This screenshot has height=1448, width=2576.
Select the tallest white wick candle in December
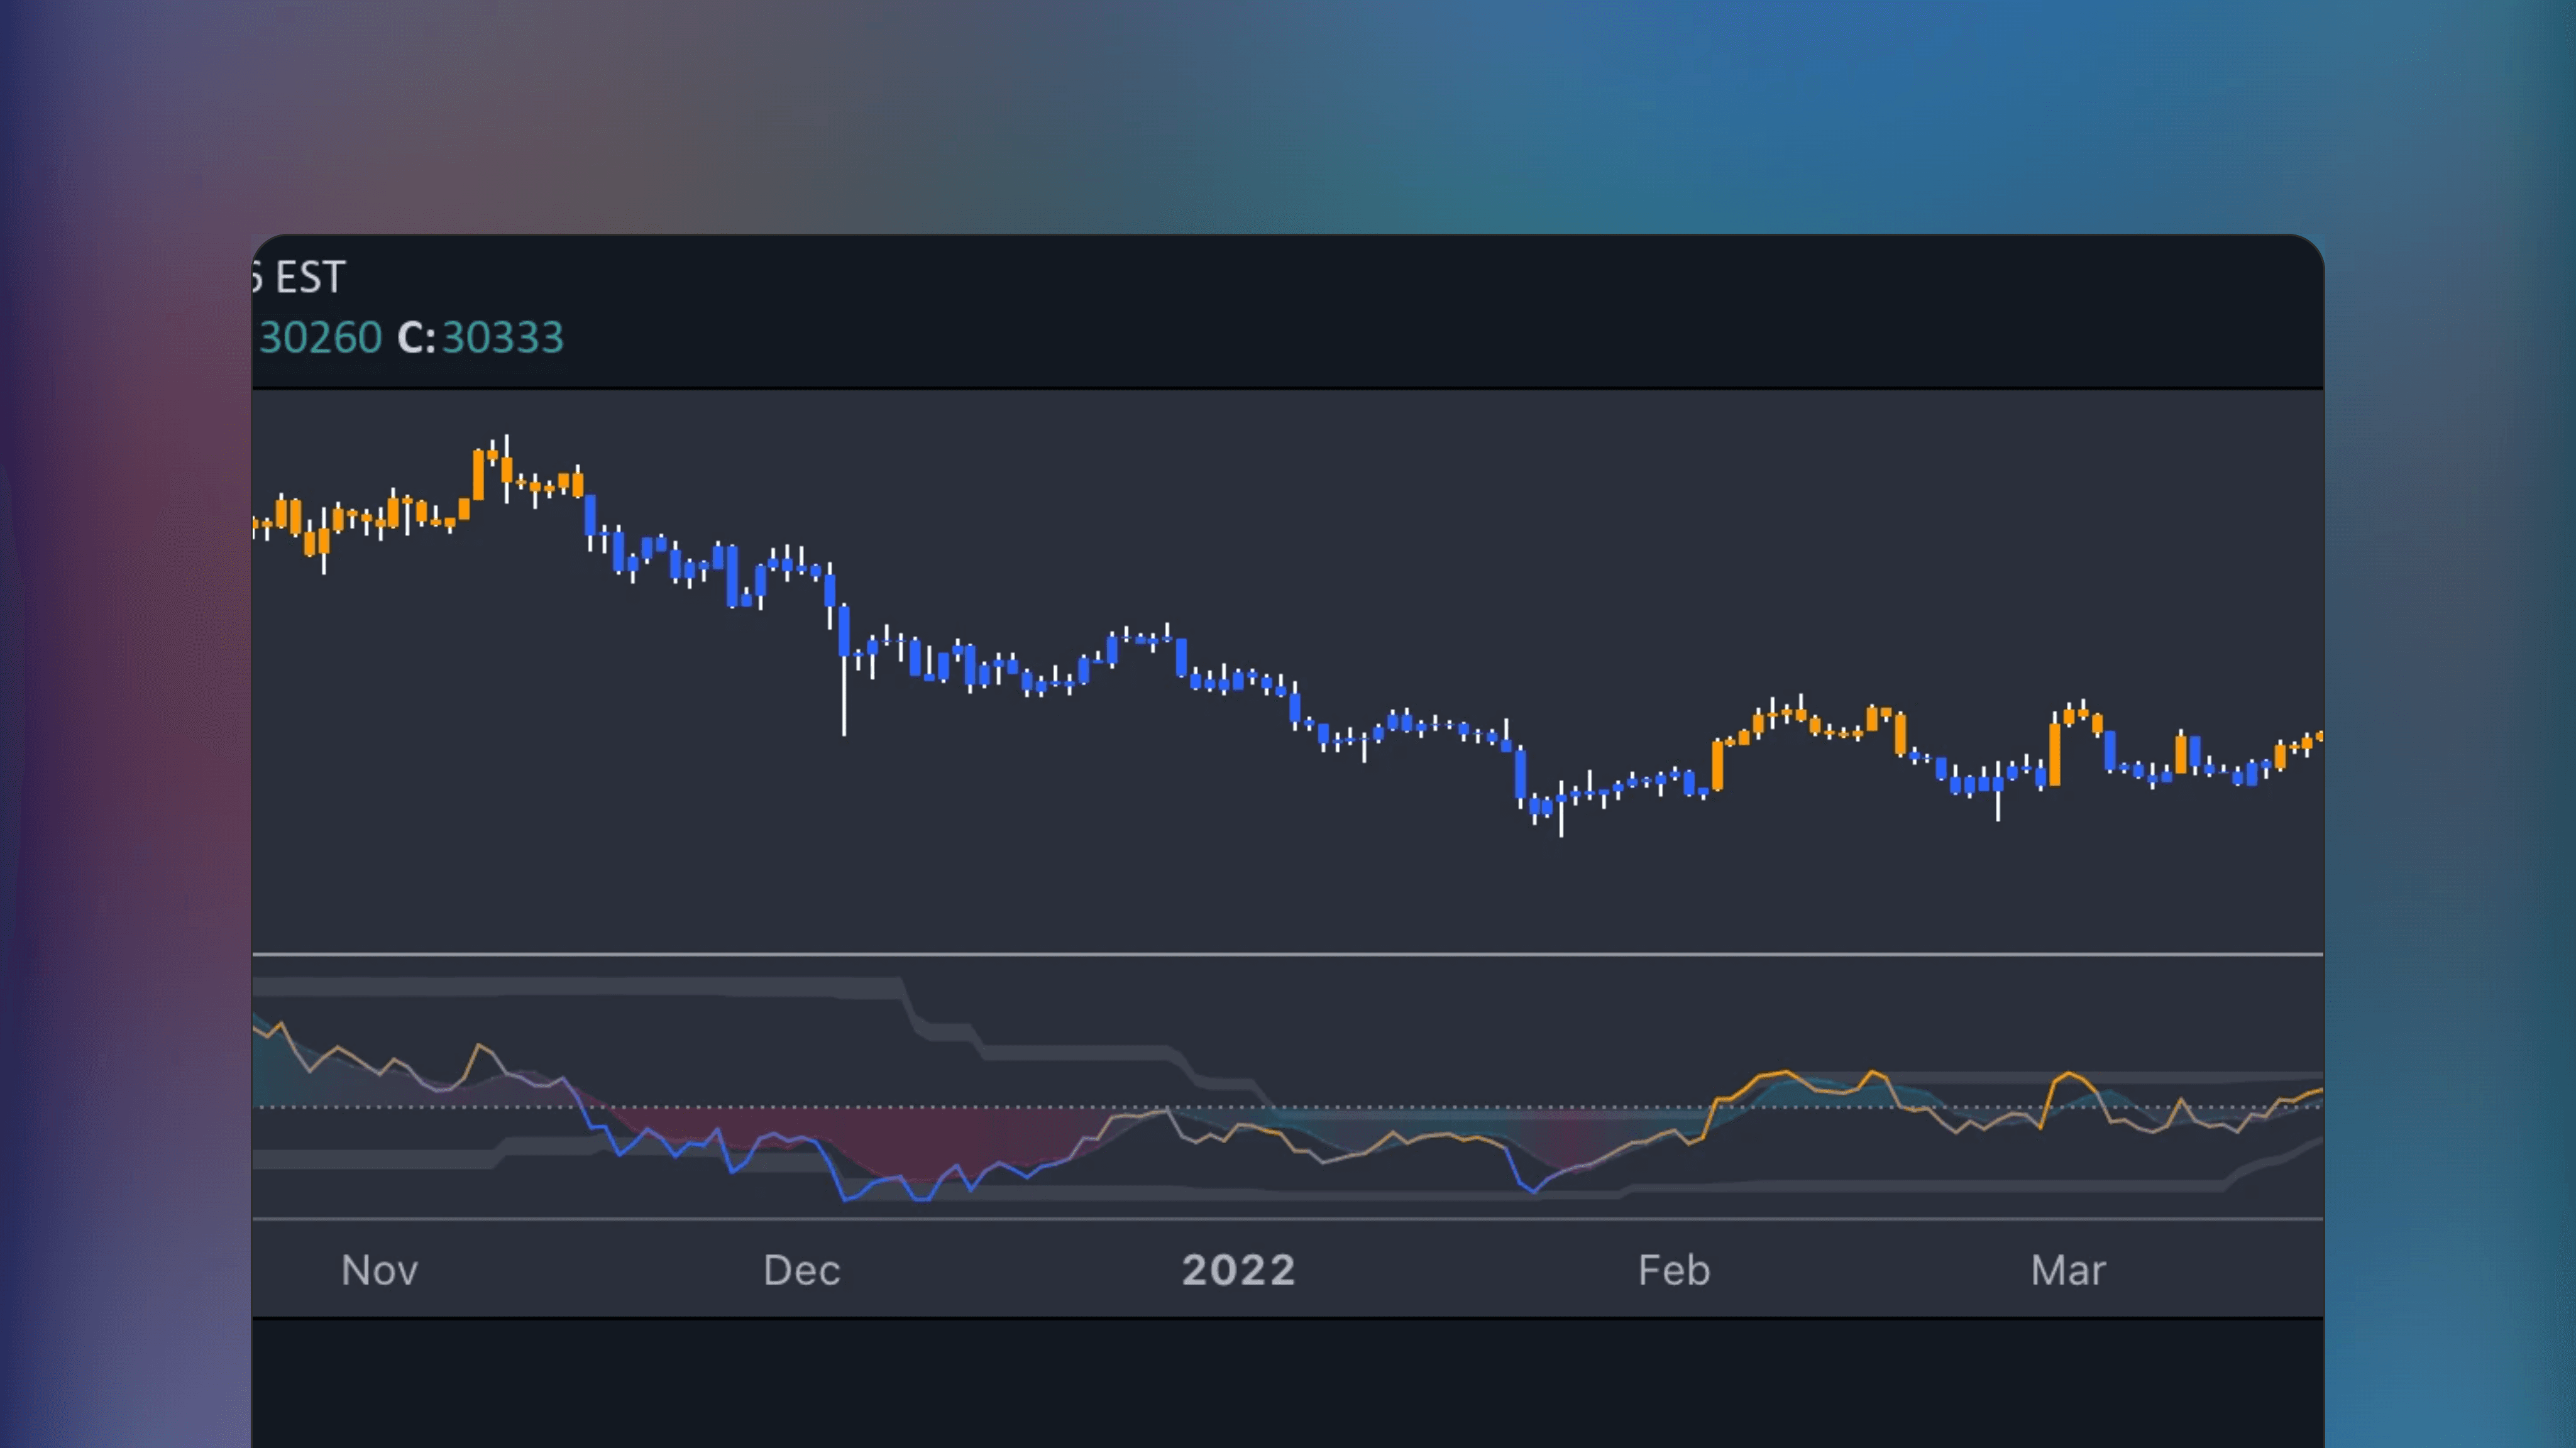(x=845, y=700)
